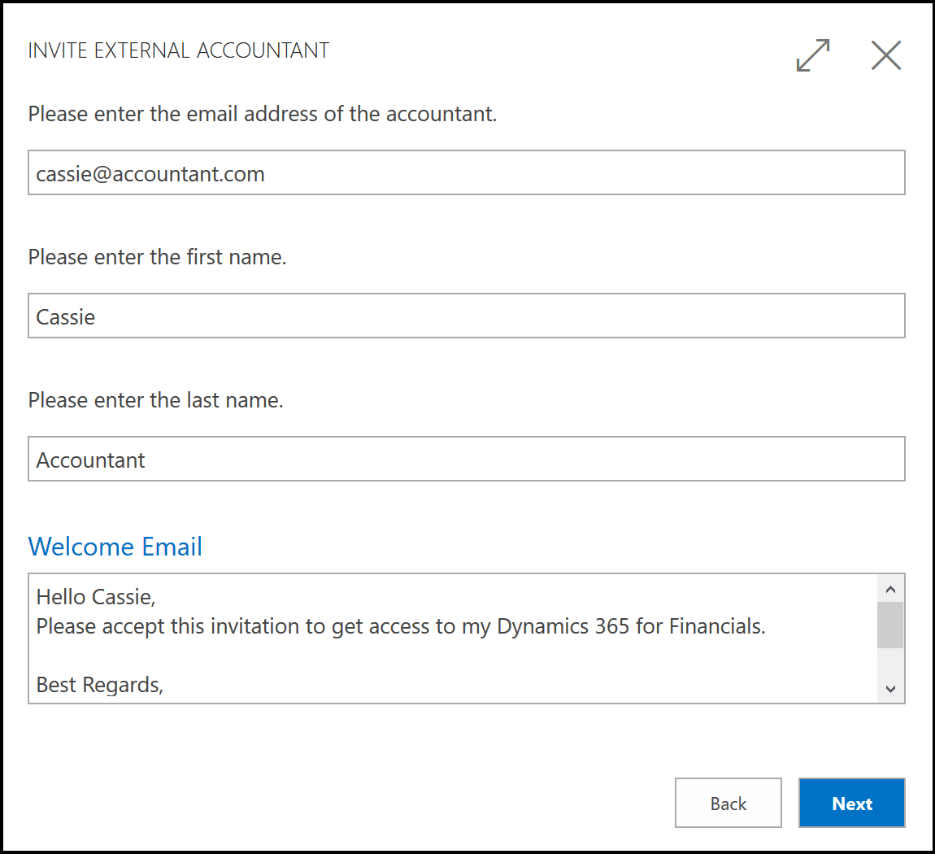Viewport: 935px width, 854px height.
Task: Click the scrollbar thumb beside the email
Action: tap(890, 626)
